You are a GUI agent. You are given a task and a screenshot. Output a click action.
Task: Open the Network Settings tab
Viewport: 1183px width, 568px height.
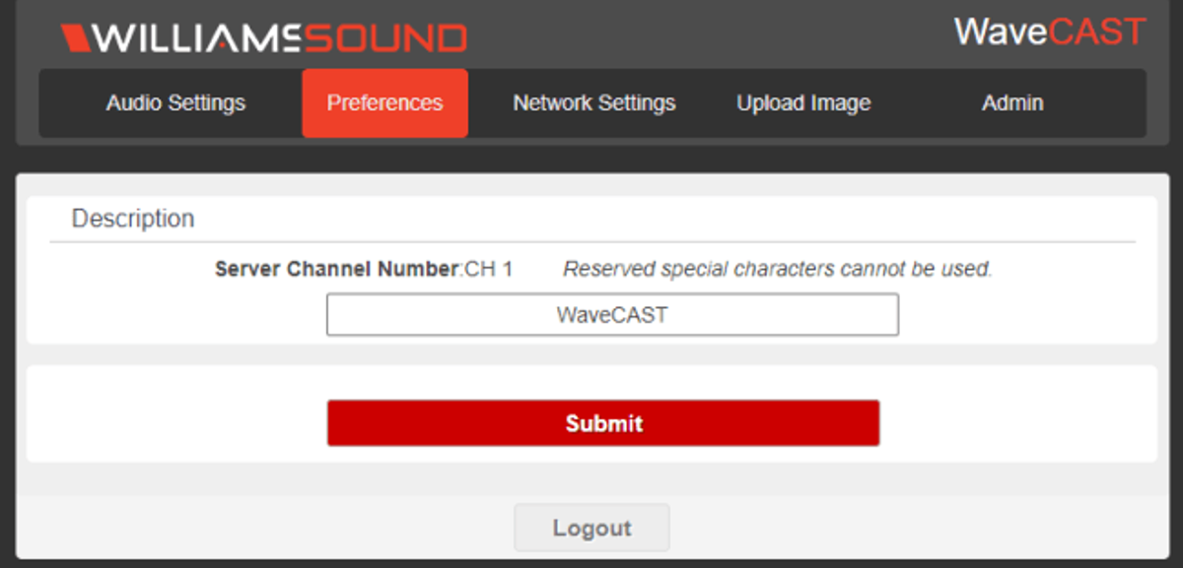(x=593, y=102)
